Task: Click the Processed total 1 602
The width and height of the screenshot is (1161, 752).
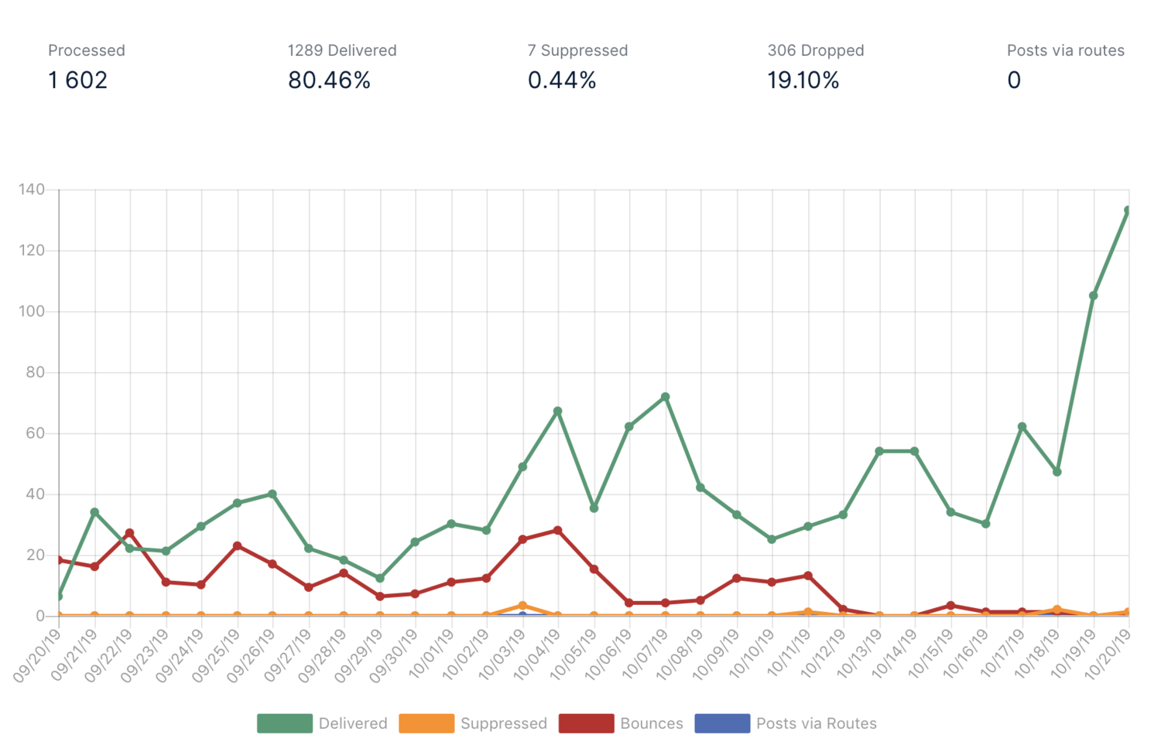Action: [78, 80]
